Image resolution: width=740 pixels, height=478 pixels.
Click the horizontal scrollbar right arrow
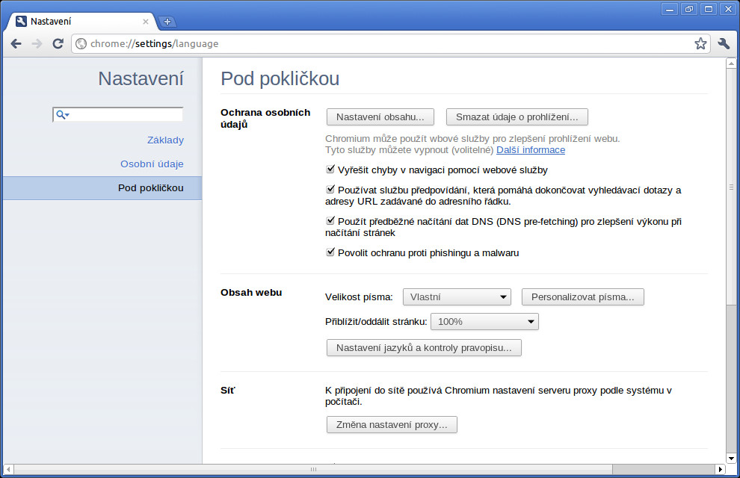[x=720, y=469]
